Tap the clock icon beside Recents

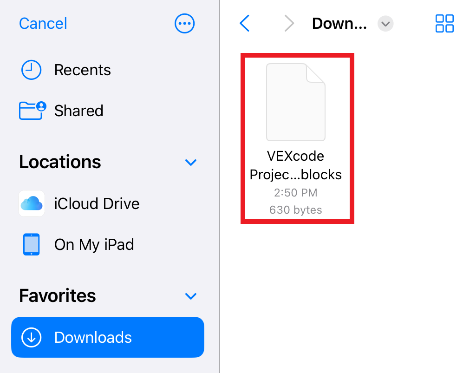coord(31,70)
